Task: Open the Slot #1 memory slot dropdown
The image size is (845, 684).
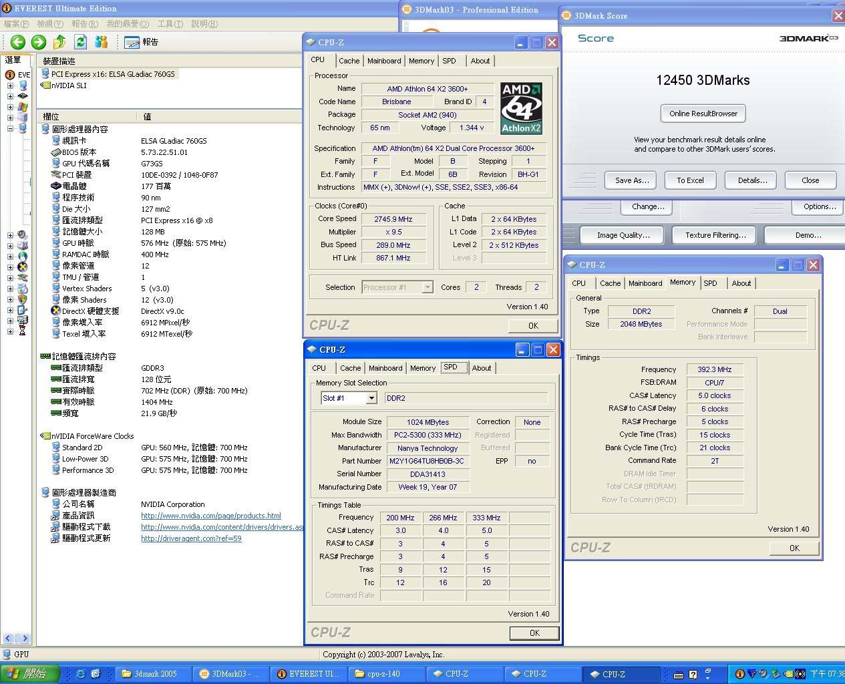Action: [371, 398]
